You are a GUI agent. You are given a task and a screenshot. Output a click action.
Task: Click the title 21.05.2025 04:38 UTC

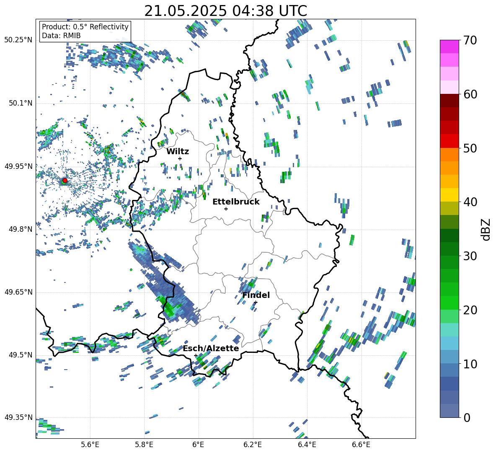pyautogui.click(x=226, y=11)
